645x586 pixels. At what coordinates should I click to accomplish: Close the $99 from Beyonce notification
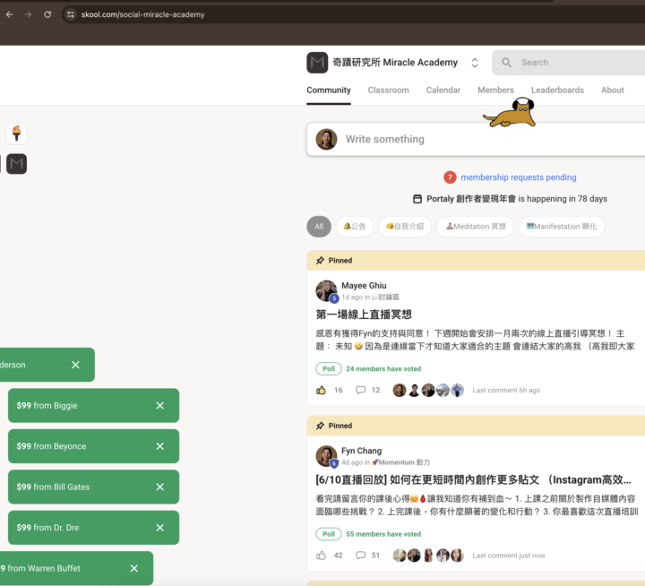(x=159, y=446)
